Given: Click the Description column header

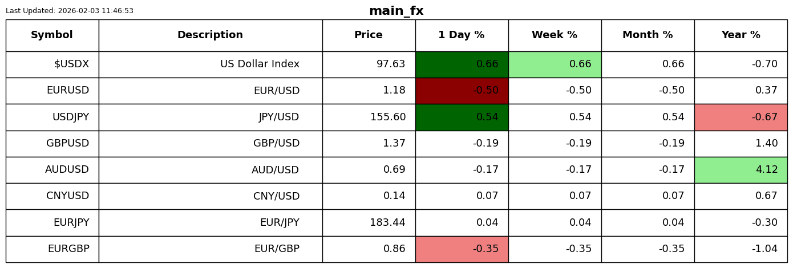Looking at the screenshot, I should coord(210,35).
